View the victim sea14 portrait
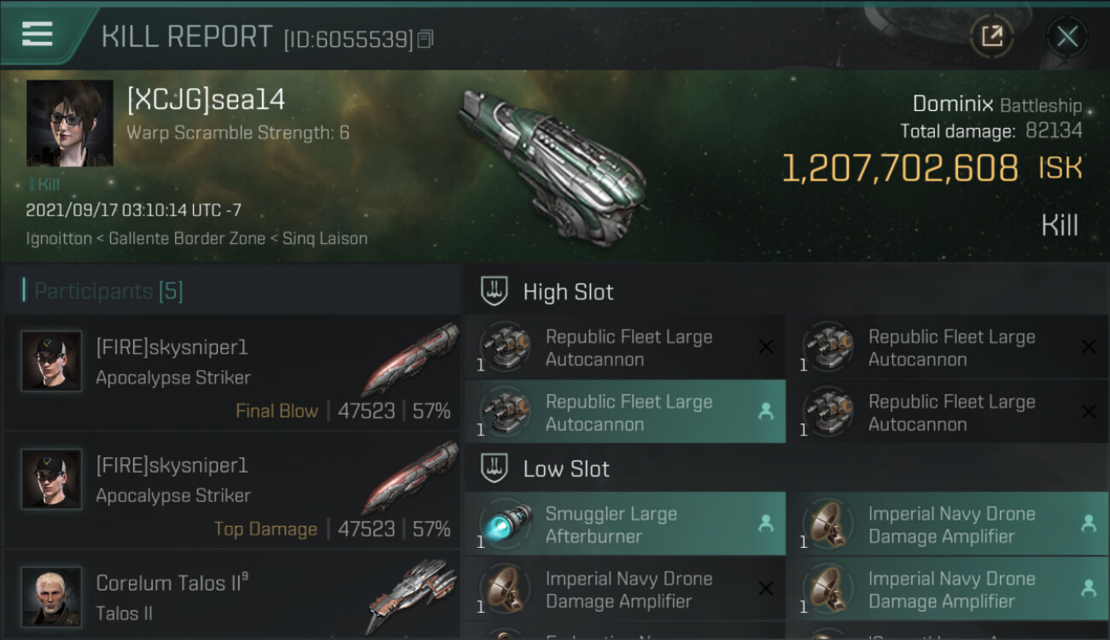 coord(69,123)
